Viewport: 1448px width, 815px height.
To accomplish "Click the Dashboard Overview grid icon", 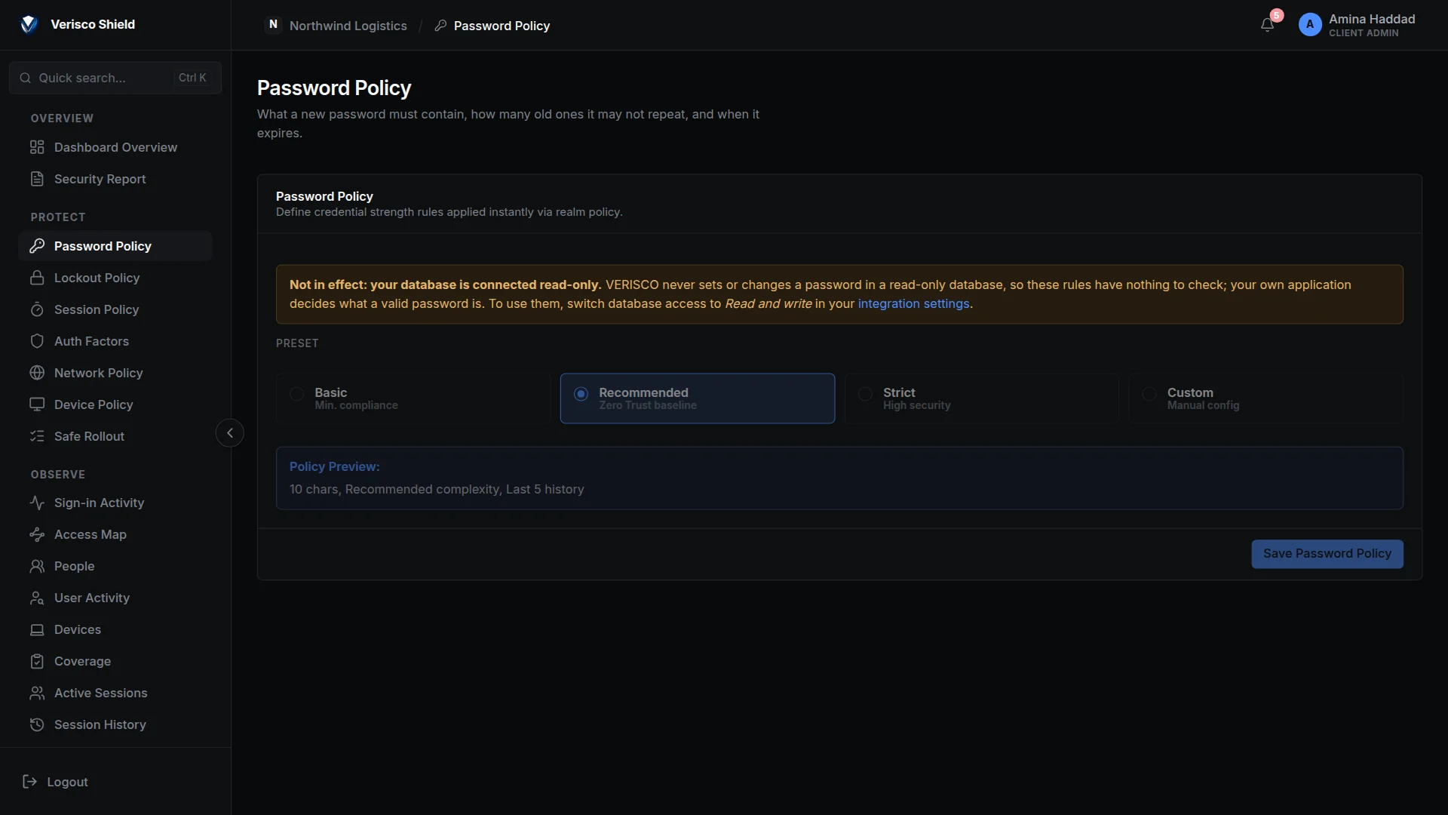I will pyautogui.click(x=37, y=147).
